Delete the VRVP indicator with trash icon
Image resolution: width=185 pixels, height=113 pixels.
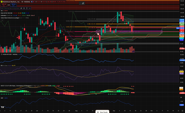[27, 8]
